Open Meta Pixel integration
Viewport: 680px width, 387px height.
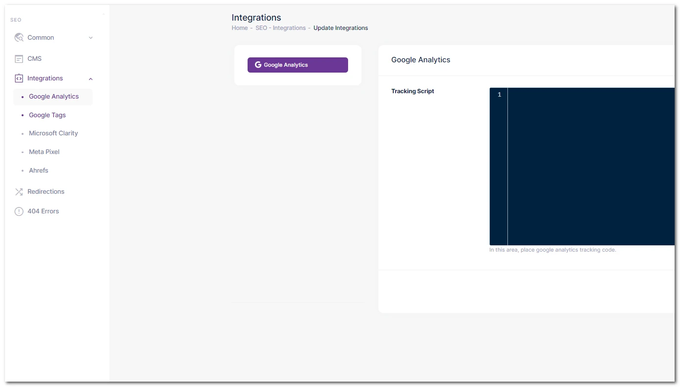coord(44,152)
